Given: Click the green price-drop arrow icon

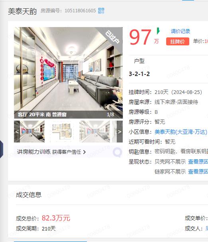Looking at the screenshot, I should tap(158, 31).
